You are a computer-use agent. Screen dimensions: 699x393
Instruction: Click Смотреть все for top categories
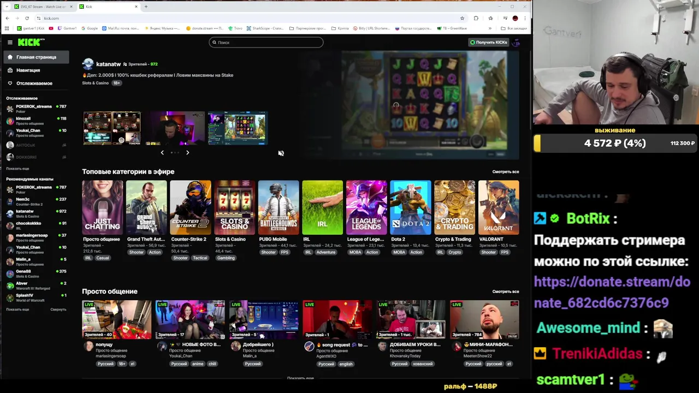tap(506, 171)
